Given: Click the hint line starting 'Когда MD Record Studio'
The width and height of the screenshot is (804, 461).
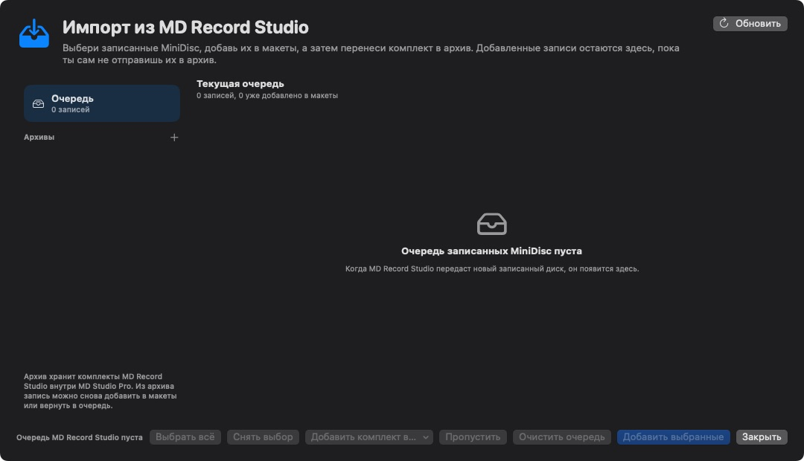Looking at the screenshot, I should point(492,269).
